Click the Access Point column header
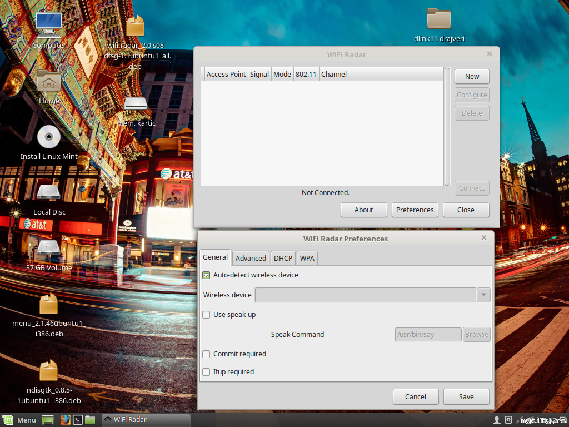 coord(226,75)
